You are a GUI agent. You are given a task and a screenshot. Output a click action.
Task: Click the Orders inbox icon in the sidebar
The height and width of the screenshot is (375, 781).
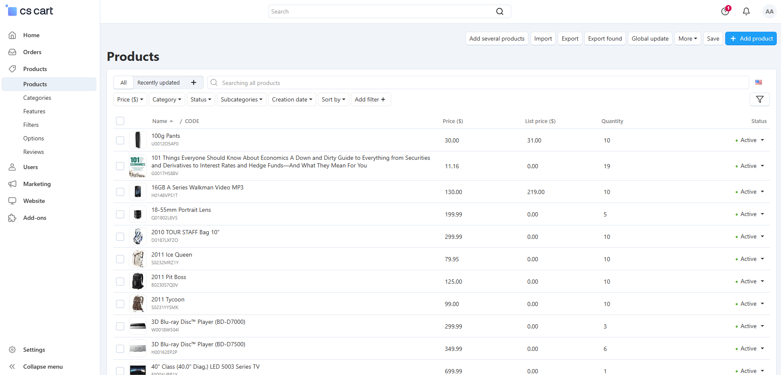point(13,52)
